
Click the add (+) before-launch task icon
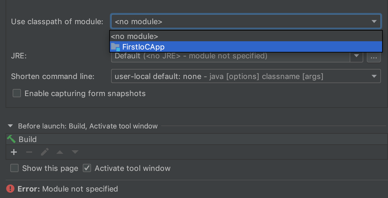(x=14, y=152)
